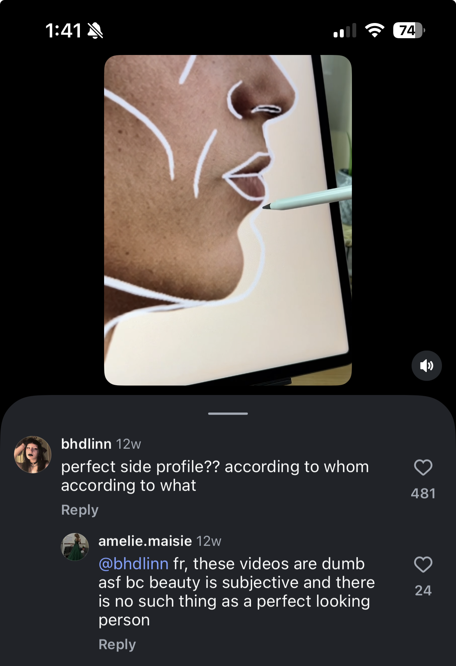Tap the 24 likes count on reply
The height and width of the screenshot is (666, 456).
tap(423, 591)
